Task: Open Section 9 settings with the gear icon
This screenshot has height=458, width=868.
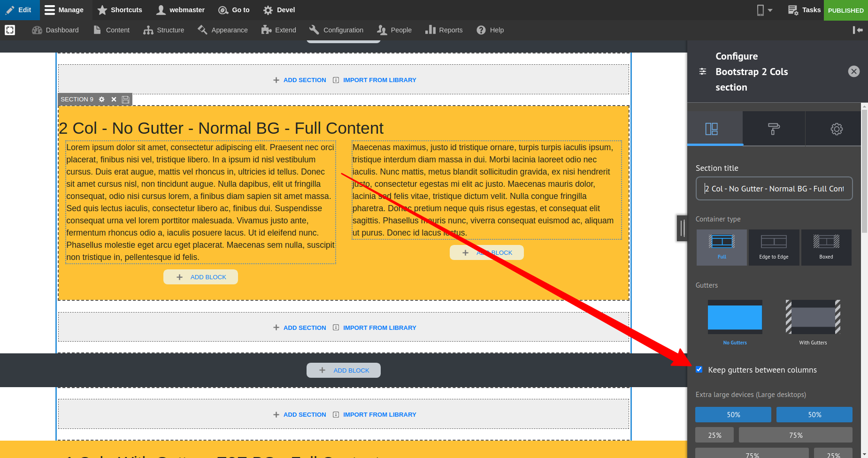Action: (x=101, y=99)
